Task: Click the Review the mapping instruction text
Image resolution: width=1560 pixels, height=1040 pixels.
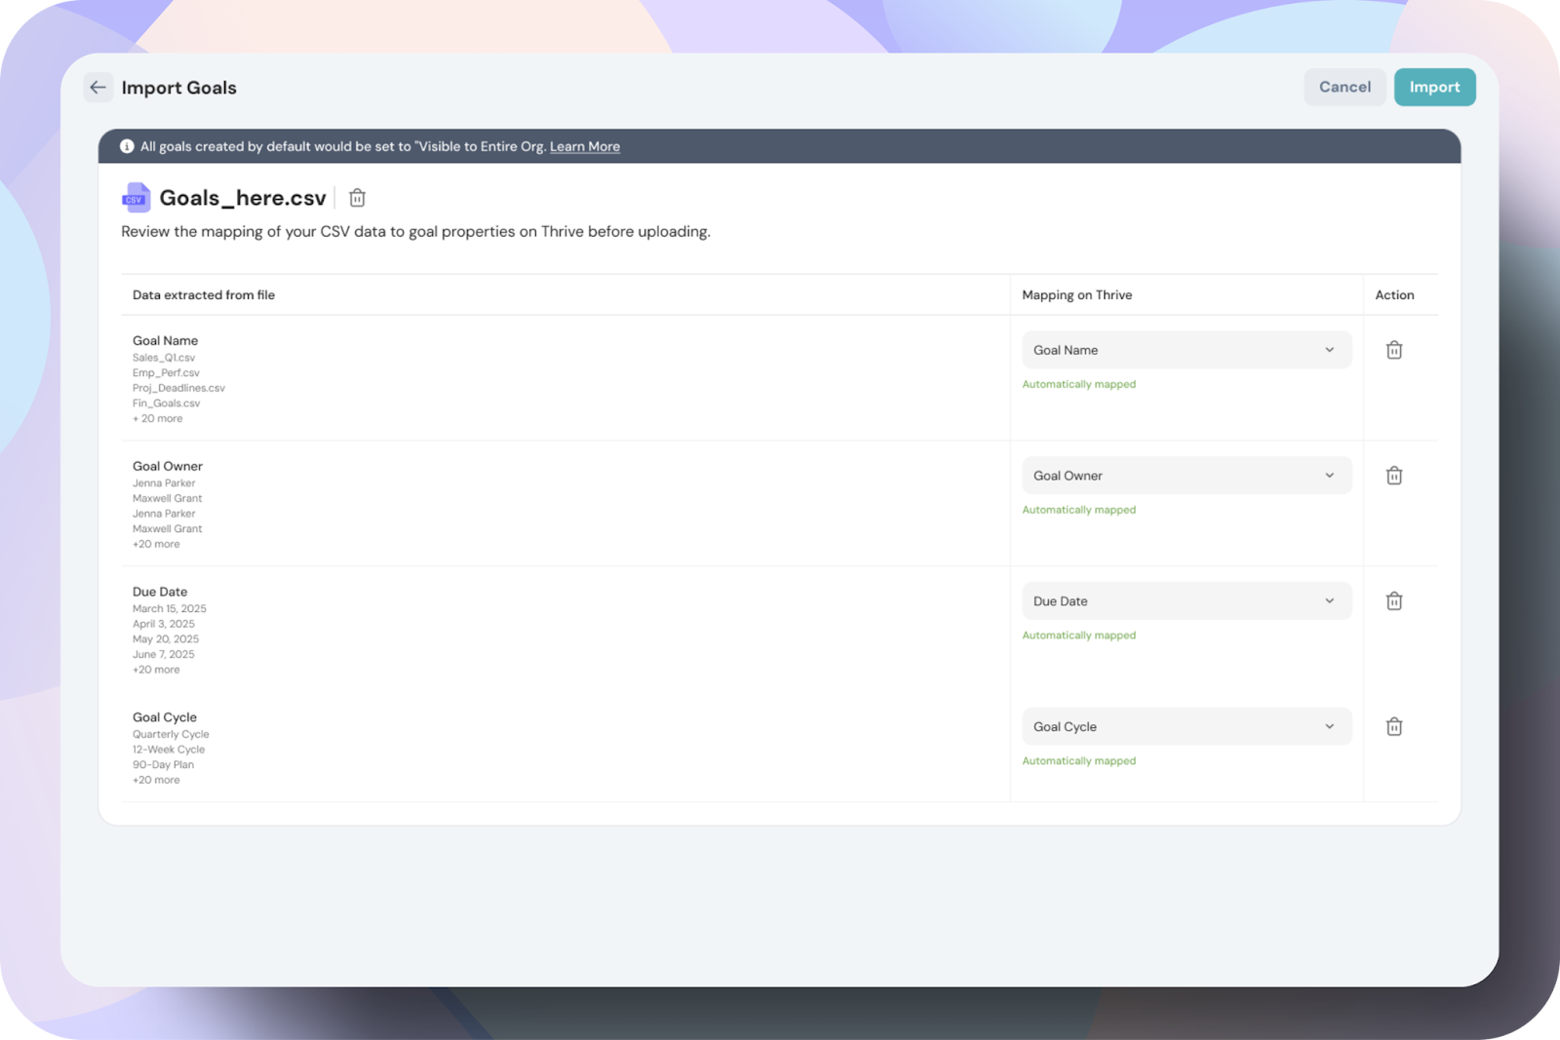Action: pyautogui.click(x=415, y=232)
